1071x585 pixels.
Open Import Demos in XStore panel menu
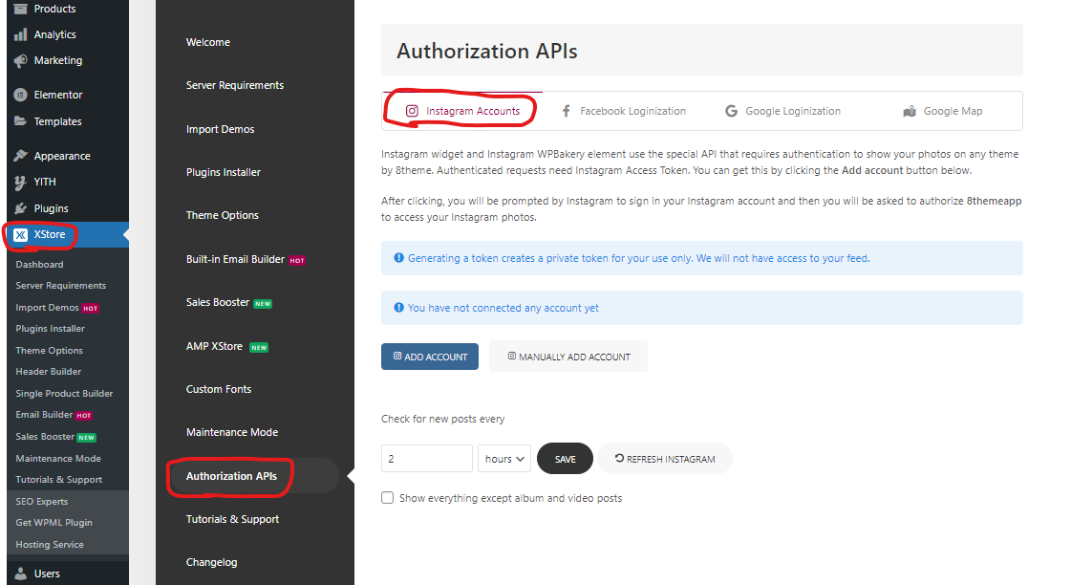click(x=220, y=129)
